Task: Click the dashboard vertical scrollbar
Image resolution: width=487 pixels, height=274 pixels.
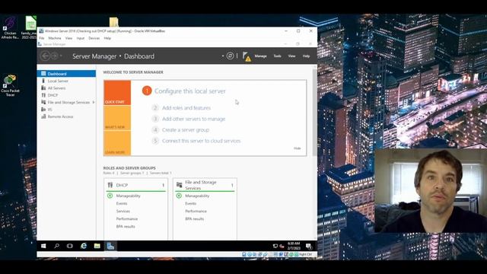Action: coord(314,112)
